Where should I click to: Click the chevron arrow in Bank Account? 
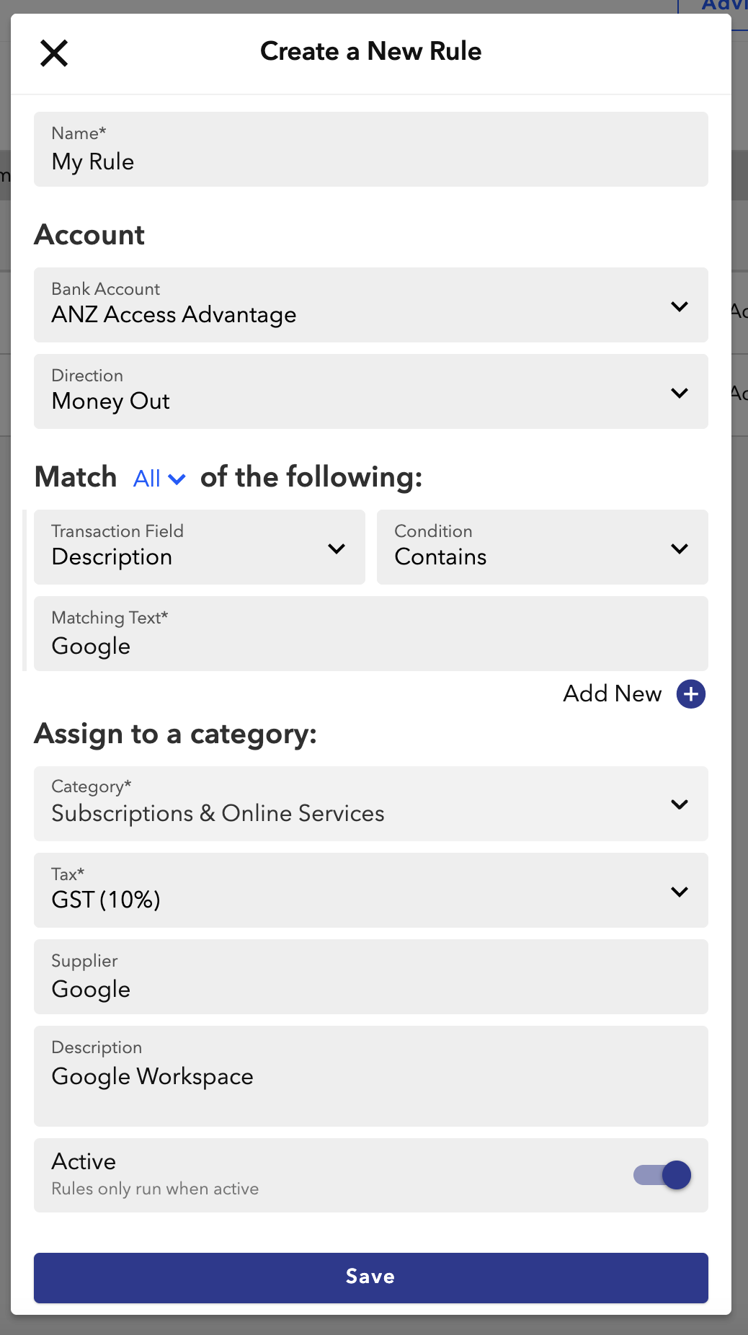[x=679, y=306]
